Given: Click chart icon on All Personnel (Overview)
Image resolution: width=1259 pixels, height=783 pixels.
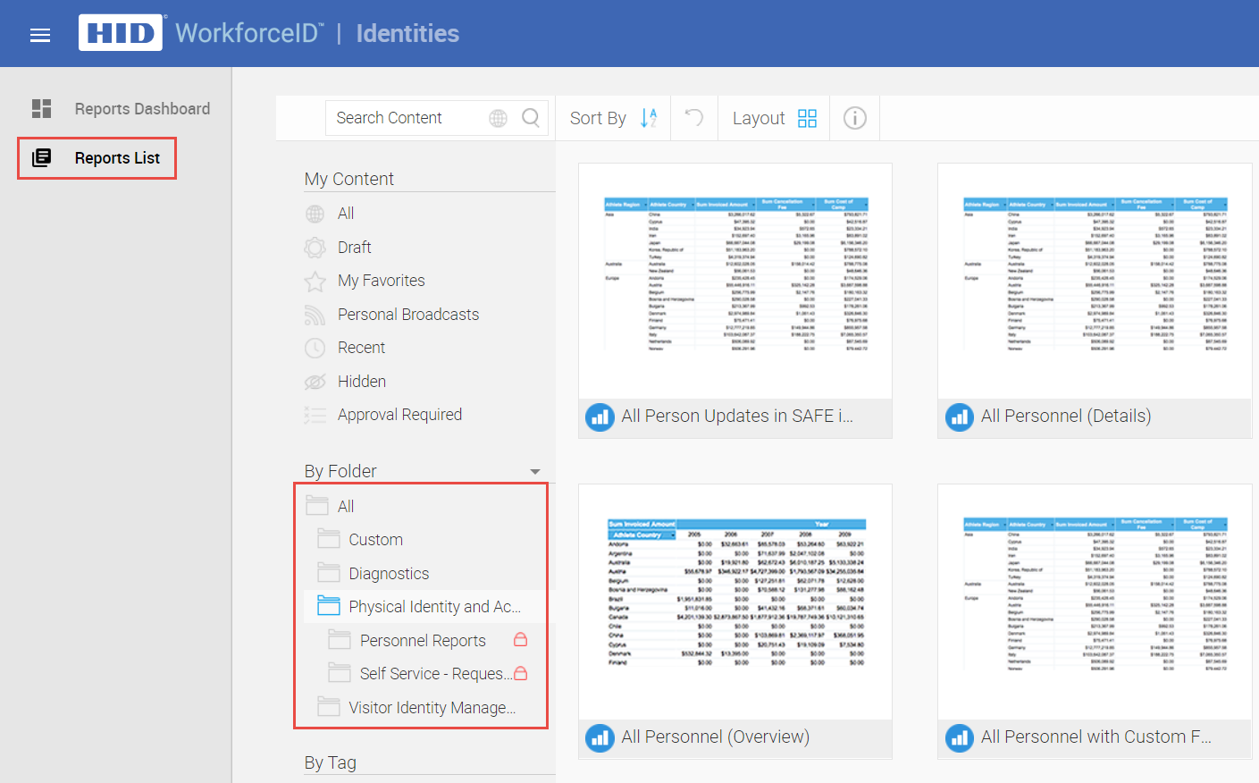Looking at the screenshot, I should click(x=600, y=737).
